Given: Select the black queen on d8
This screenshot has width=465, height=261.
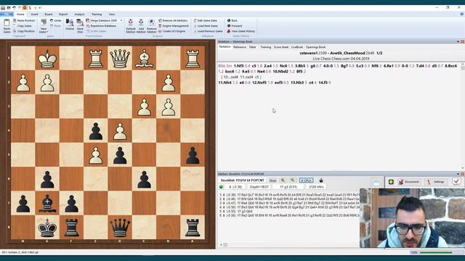Looking at the screenshot, I should point(120,228).
